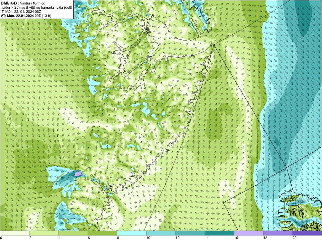The height and width of the screenshot is (240, 322).
Task: Click the 'DMI/IGB' title text
Action: tap(9, 3)
